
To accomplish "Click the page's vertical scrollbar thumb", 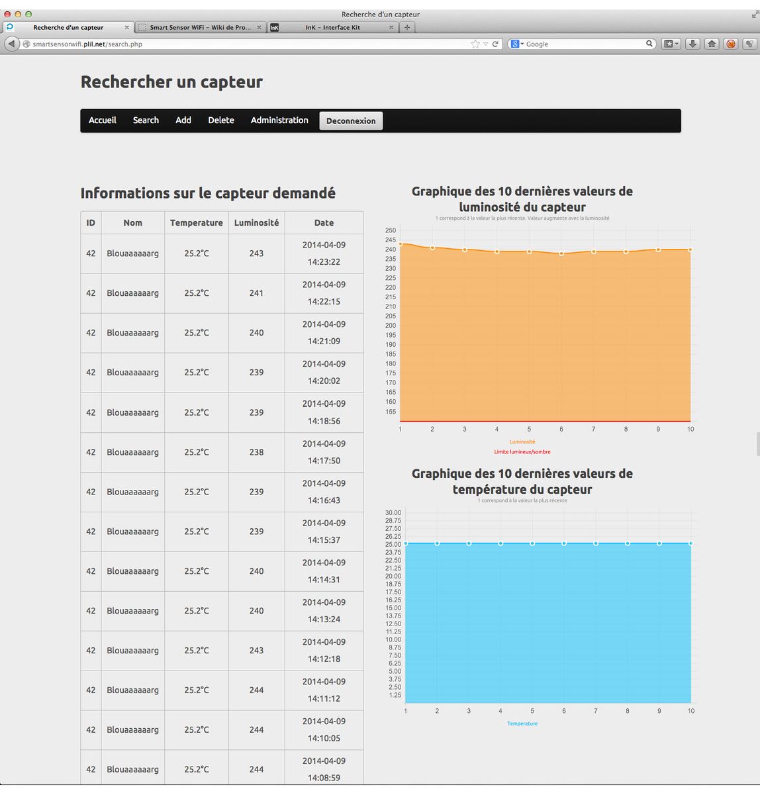I will pyautogui.click(x=757, y=443).
